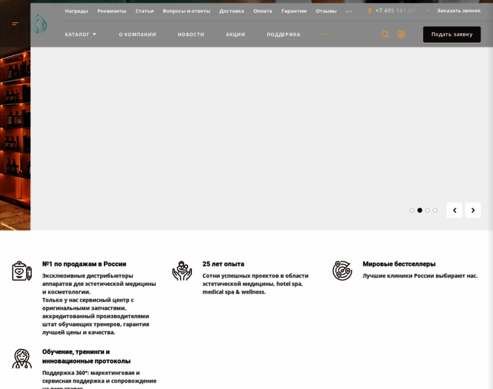Go to next slide arrow

tap(473, 210)
